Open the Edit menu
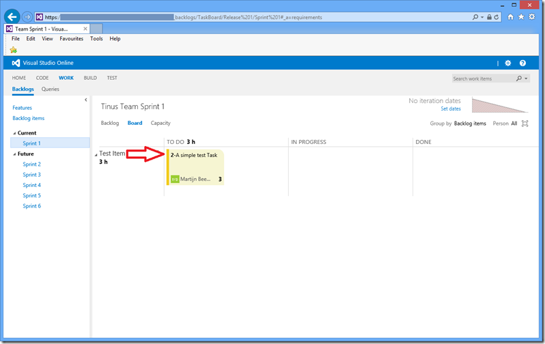Viewport: 545px width, 344px height. pyautogui.click(x=31, y=39)
